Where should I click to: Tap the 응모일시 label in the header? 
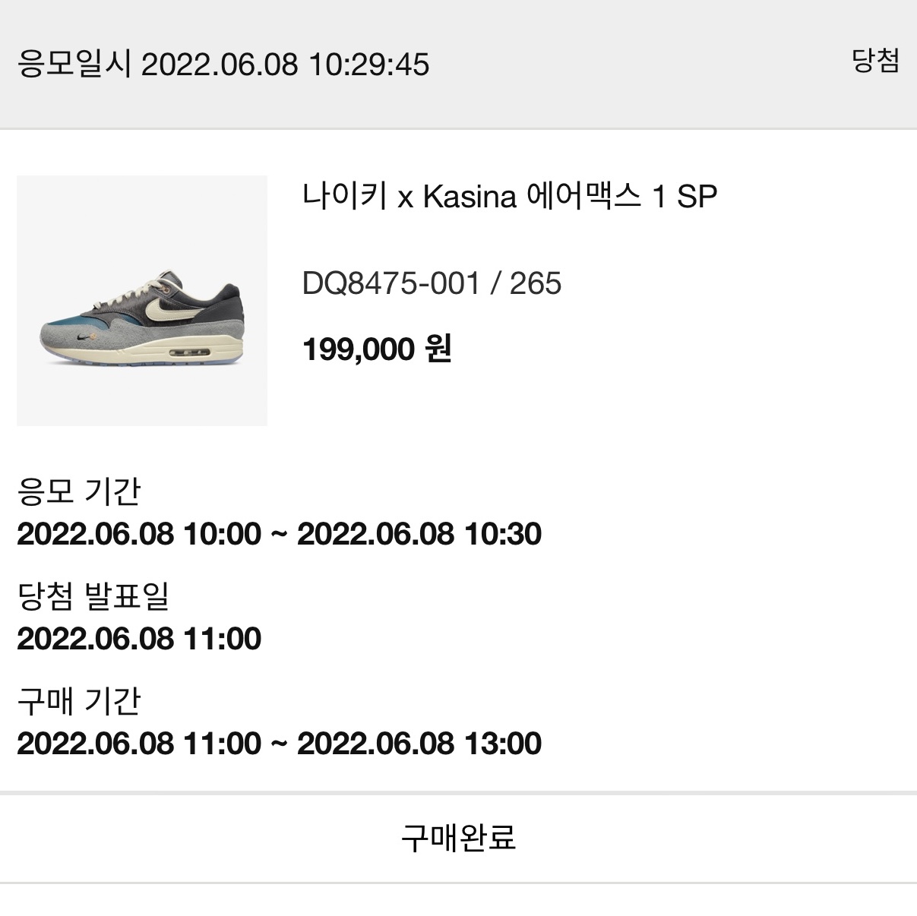[x=74, y=64]
